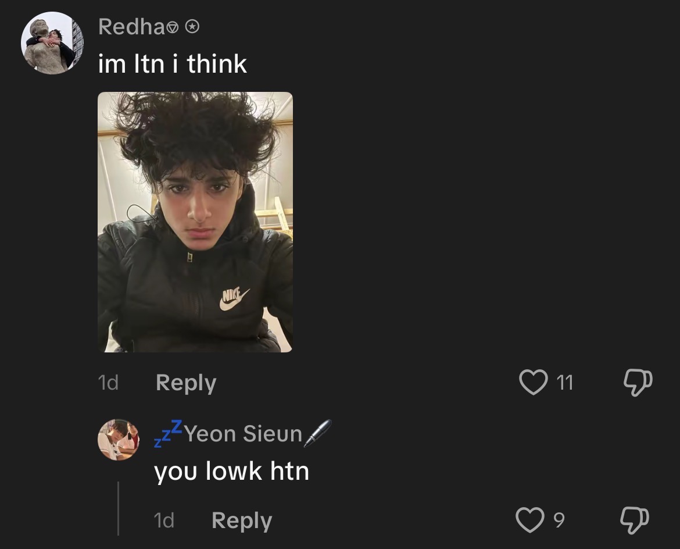Reply to Yeon Sieun's comment
Viewport: 680px width, 549px height.
pyautogui.click(x=242, y=521)
